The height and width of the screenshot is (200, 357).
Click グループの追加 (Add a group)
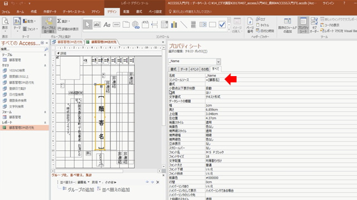coord(78,189)
